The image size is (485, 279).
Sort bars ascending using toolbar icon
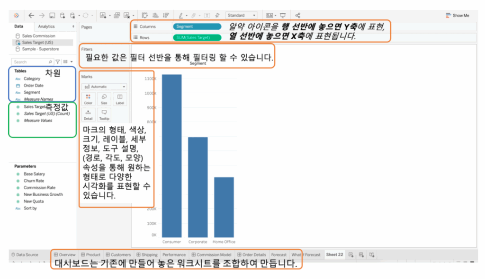point(155,16)
